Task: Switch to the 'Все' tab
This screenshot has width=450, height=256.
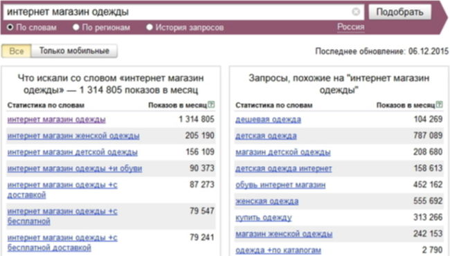Action: pos(17,51)
